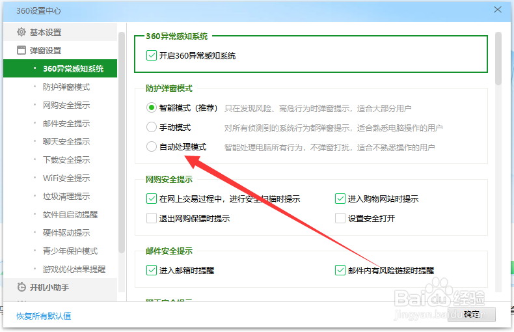Click the main settings panel scrollbar thumb
Image resolution: width=514 pixels, height=332 pixels.
point(498,59)
